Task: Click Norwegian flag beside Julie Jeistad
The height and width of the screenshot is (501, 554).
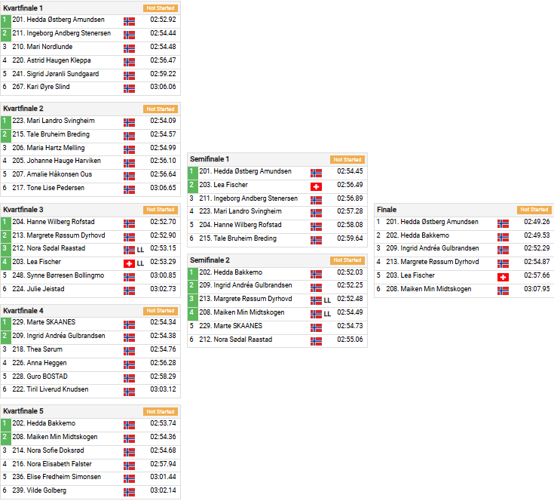Action: pyautogui.click(x=129, y=290)
